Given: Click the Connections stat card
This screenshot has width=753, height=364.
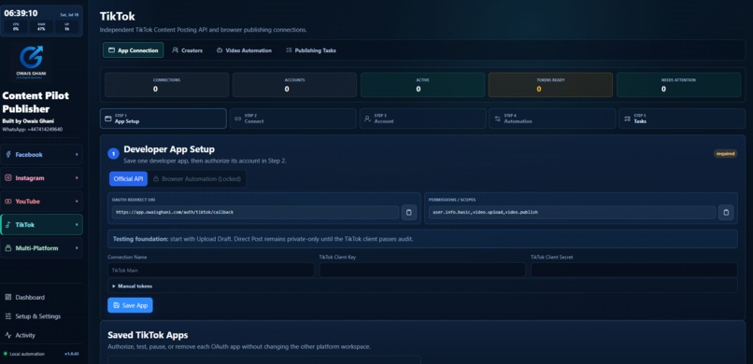Looking at the screenshot, I should pos(166,85).
